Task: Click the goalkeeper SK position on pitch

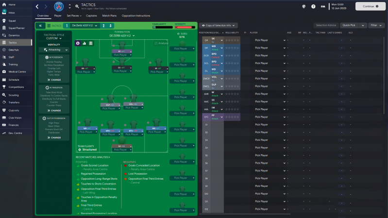Action: (x=122, y=146)
